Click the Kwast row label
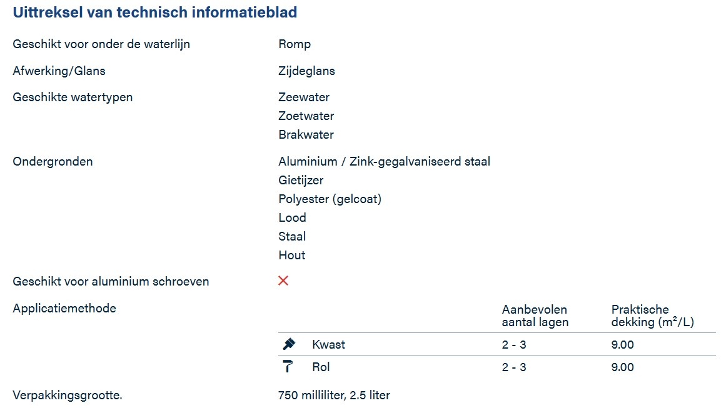The width and height of the screenshot is (721, 408). [328, 345]
